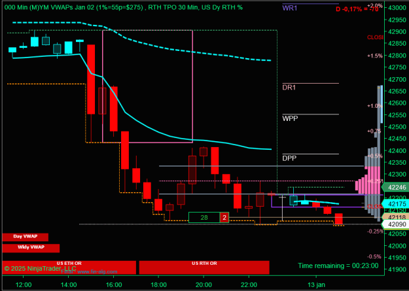409x291 pixels.
Task: Click the 42175 cyan price marker
Action: 395,204
